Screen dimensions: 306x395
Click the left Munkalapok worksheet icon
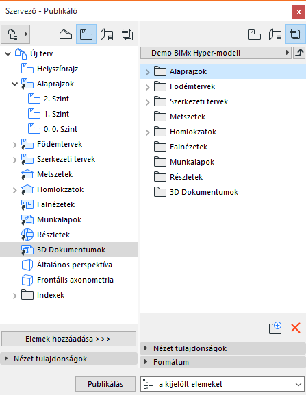27,219
